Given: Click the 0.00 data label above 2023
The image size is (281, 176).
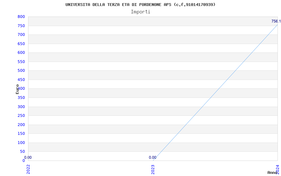Looking at the screenshot, I should coord(152,157).
